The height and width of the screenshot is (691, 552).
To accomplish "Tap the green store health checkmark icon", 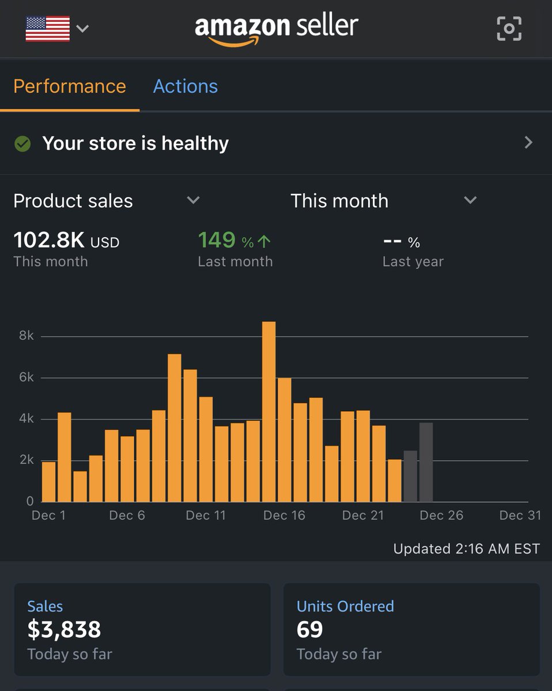I will click(x=22, y=143).
